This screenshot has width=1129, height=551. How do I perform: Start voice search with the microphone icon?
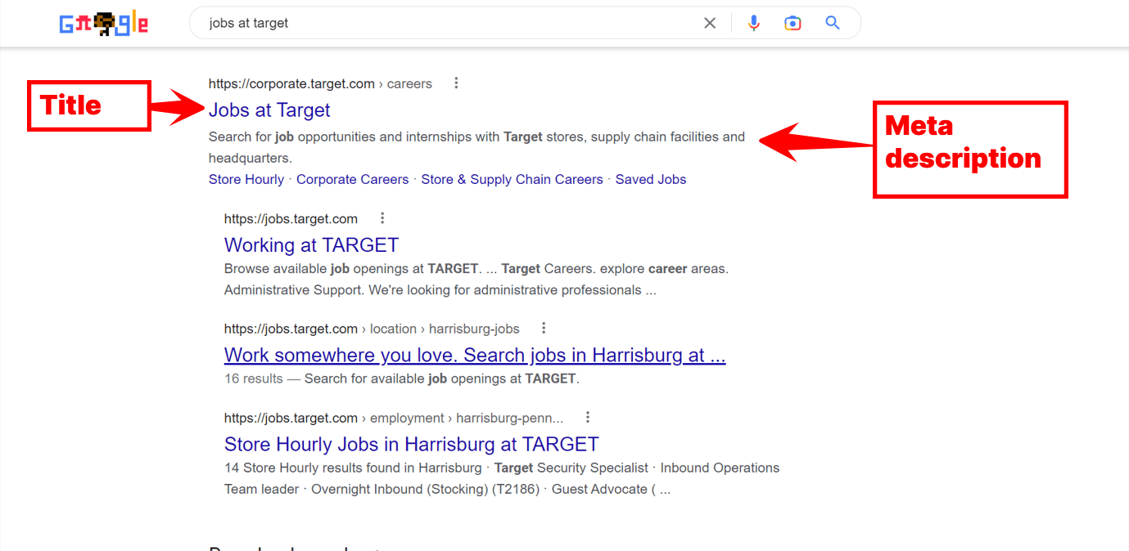click(753, 23)
